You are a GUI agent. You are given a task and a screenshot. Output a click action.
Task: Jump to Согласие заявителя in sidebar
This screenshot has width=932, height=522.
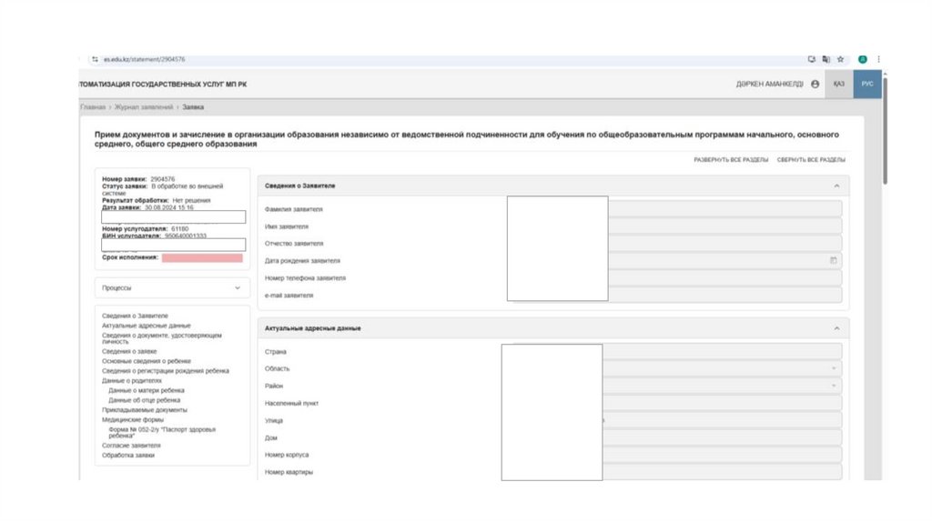coord(131,446)
